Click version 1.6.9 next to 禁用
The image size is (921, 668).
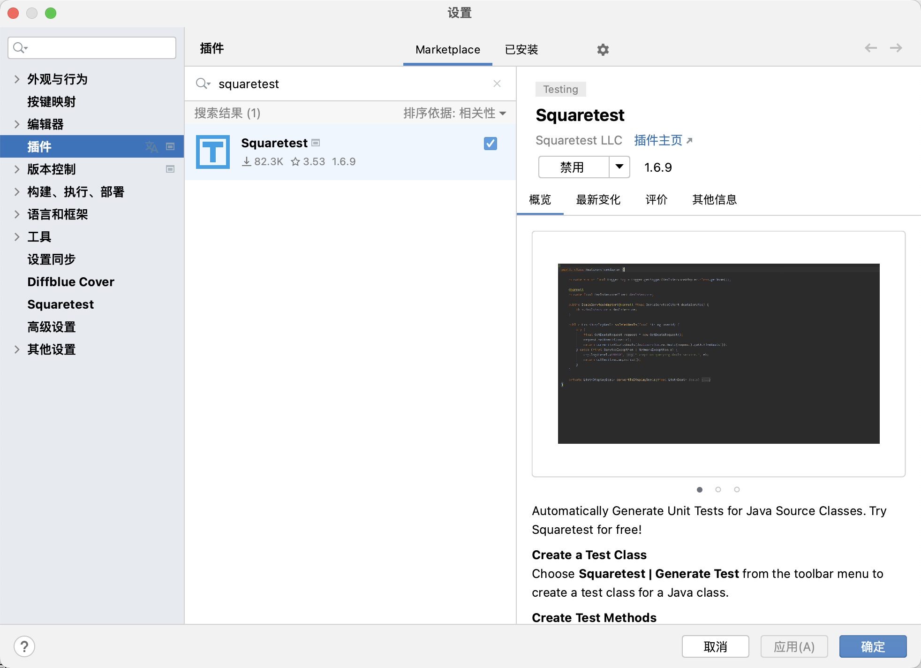point(658,167)
